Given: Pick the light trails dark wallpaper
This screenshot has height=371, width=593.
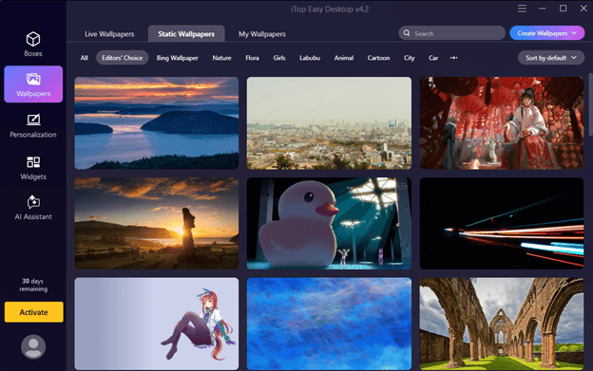Looking at the screenshot, I should coord(502,223).
